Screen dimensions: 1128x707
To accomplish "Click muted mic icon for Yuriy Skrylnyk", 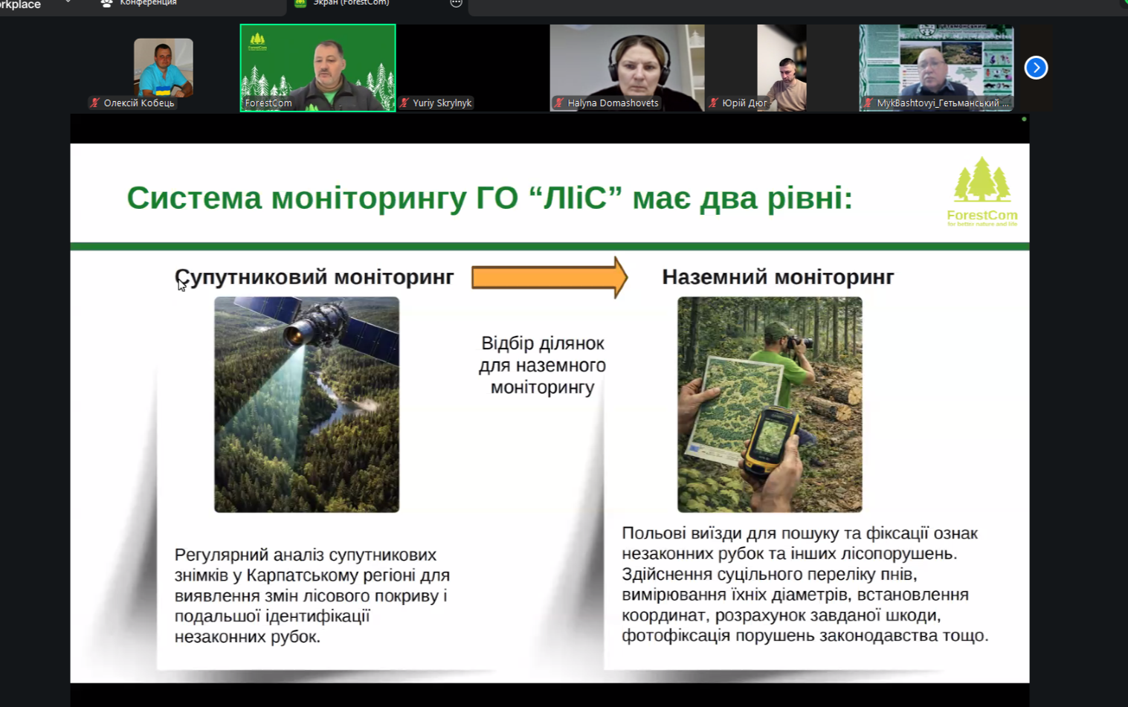I will [405, 103].
